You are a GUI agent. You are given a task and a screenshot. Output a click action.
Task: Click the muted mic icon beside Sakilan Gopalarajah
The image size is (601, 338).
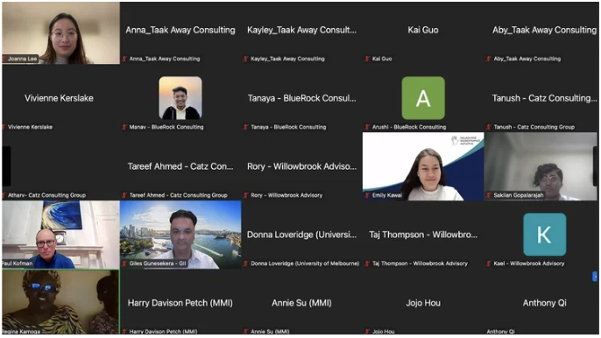489,195
